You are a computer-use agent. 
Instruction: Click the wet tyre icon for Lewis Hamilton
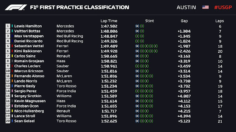coord(137,26)
